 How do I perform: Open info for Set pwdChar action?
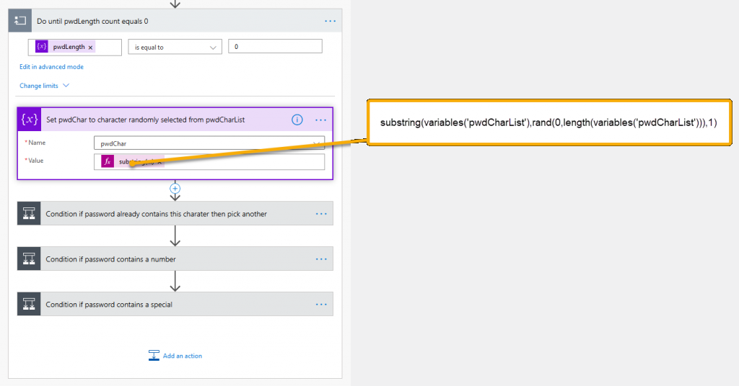tap(297, 120)
